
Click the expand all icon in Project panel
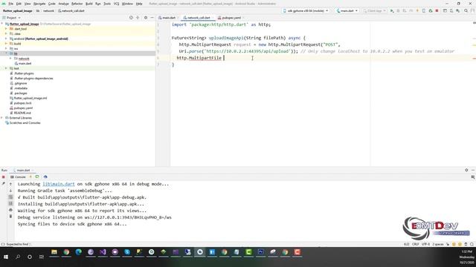(138, 18)
